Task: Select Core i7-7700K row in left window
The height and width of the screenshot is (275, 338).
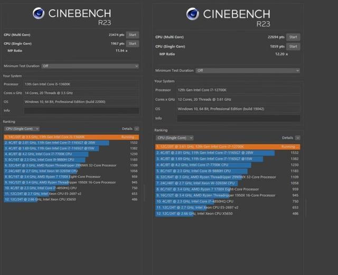Action: tap(71, 154)
